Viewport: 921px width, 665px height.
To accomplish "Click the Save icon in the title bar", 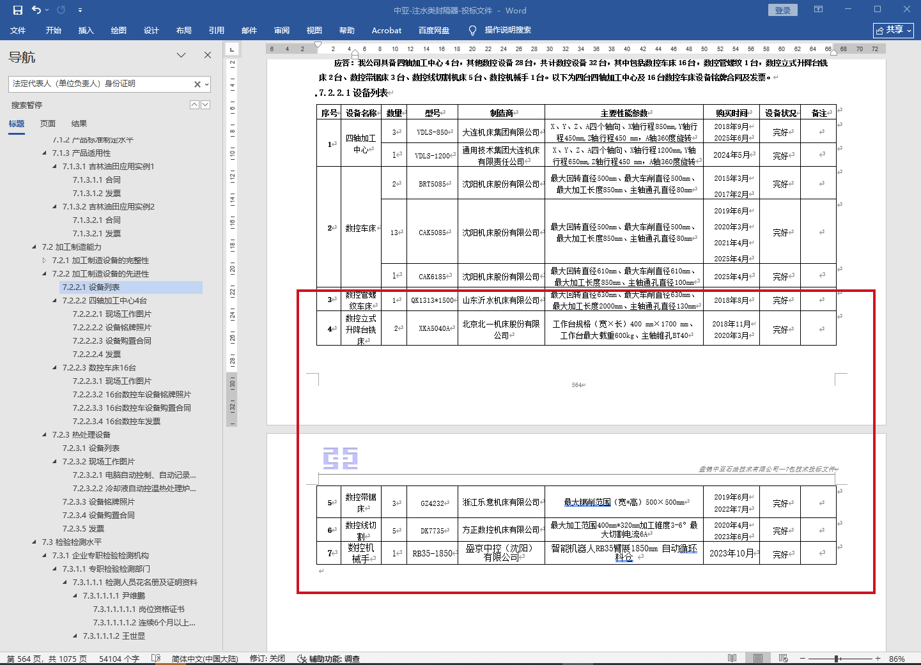I will pyautogui.click(x=18, y=10).
